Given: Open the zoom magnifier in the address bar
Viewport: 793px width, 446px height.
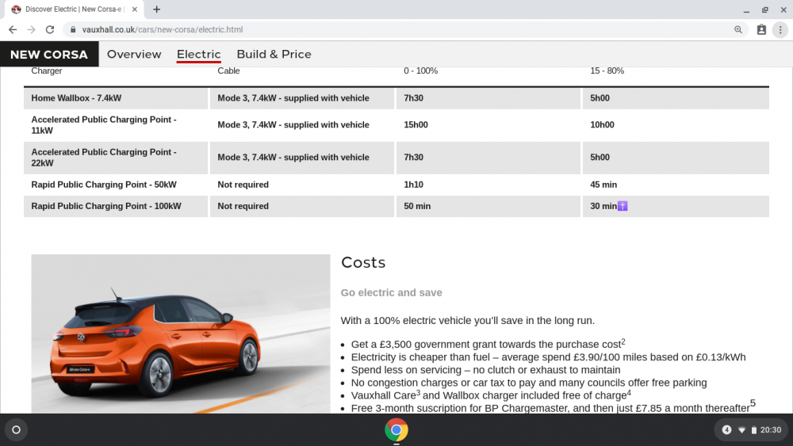Looking at the screenshot, I should [738, 30].
